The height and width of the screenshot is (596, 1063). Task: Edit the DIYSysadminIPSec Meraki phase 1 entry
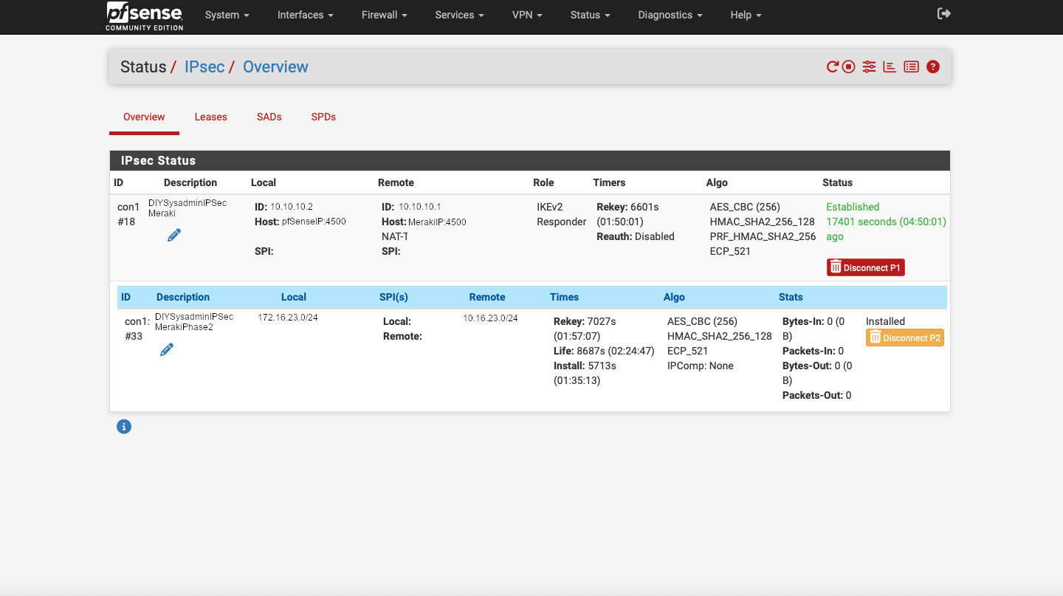(x=174, y=236)
